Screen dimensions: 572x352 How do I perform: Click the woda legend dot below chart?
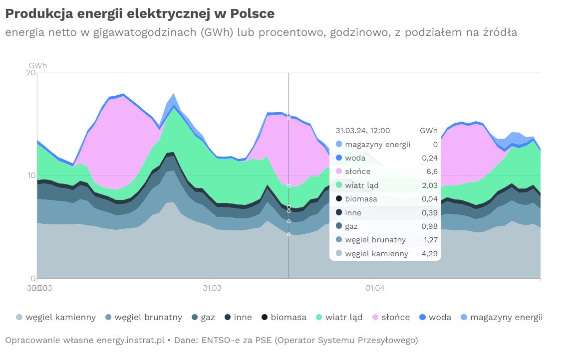click(422, 317)
